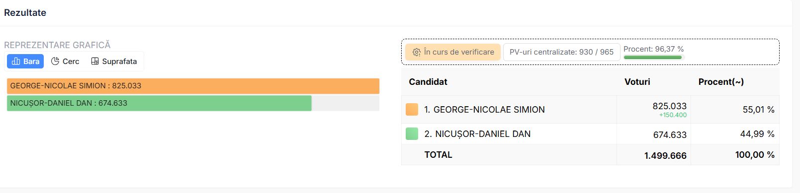Click the +150.400 vote difference label
Viewport: 800px width, 193px height.
pyautogui.click(x=673, y=115)
